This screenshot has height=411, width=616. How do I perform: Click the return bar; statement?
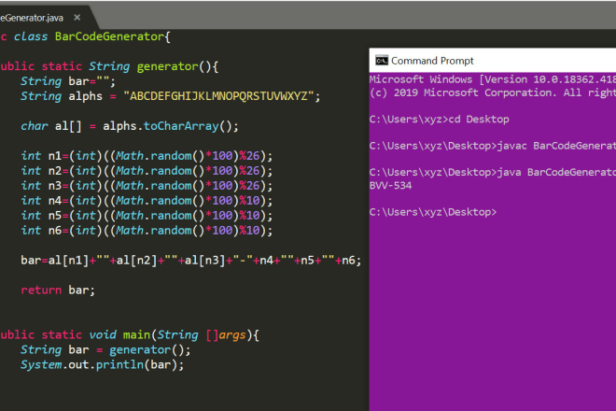[58, 291]
